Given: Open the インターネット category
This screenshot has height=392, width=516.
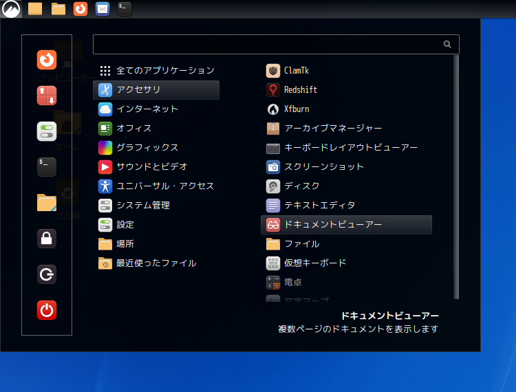Looking at the screenshot, I should click(156, 109).
